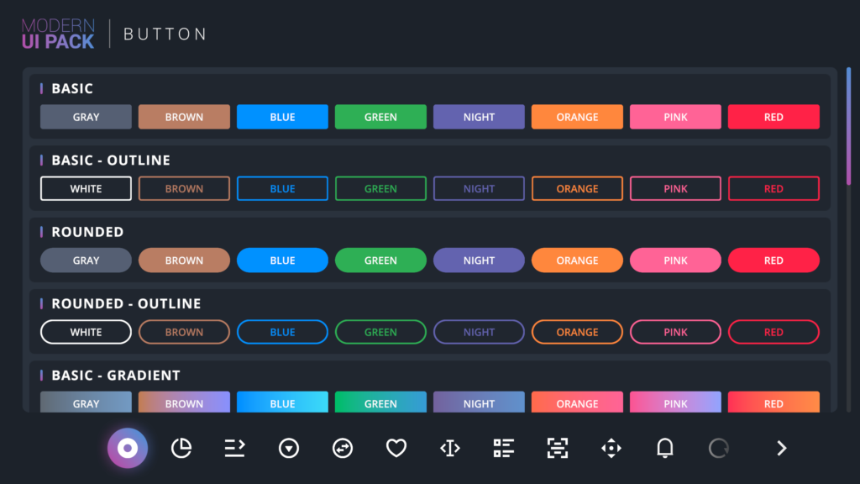Click the MODERN UI PACK logo
The height and width of the screenshot is (484, 860).
tap(58, 33)
